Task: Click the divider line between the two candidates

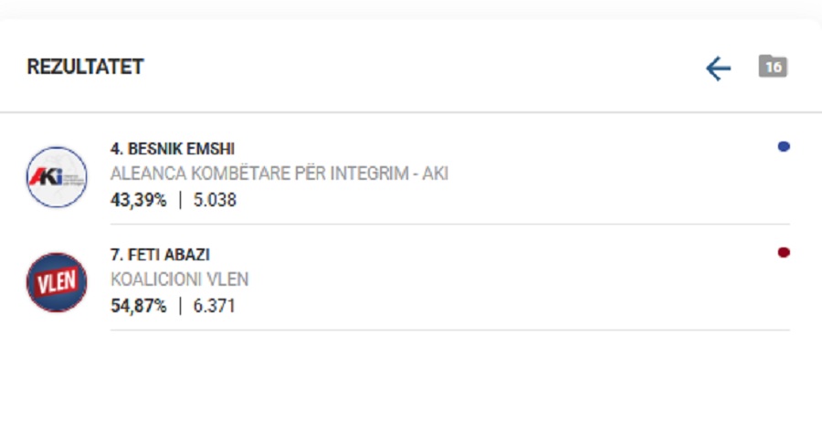Action: point(449,225)
